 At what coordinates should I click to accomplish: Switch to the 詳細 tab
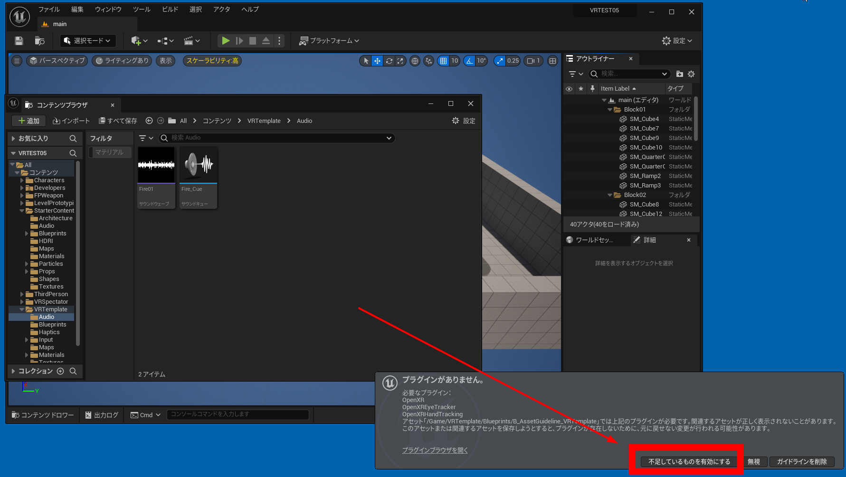649,240
